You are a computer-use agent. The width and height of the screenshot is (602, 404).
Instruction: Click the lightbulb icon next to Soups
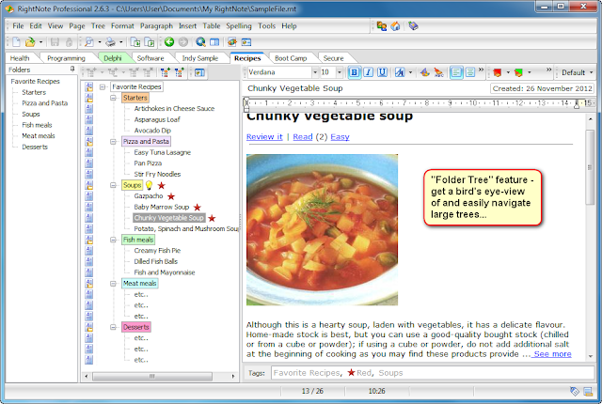[x=149, y=185]
